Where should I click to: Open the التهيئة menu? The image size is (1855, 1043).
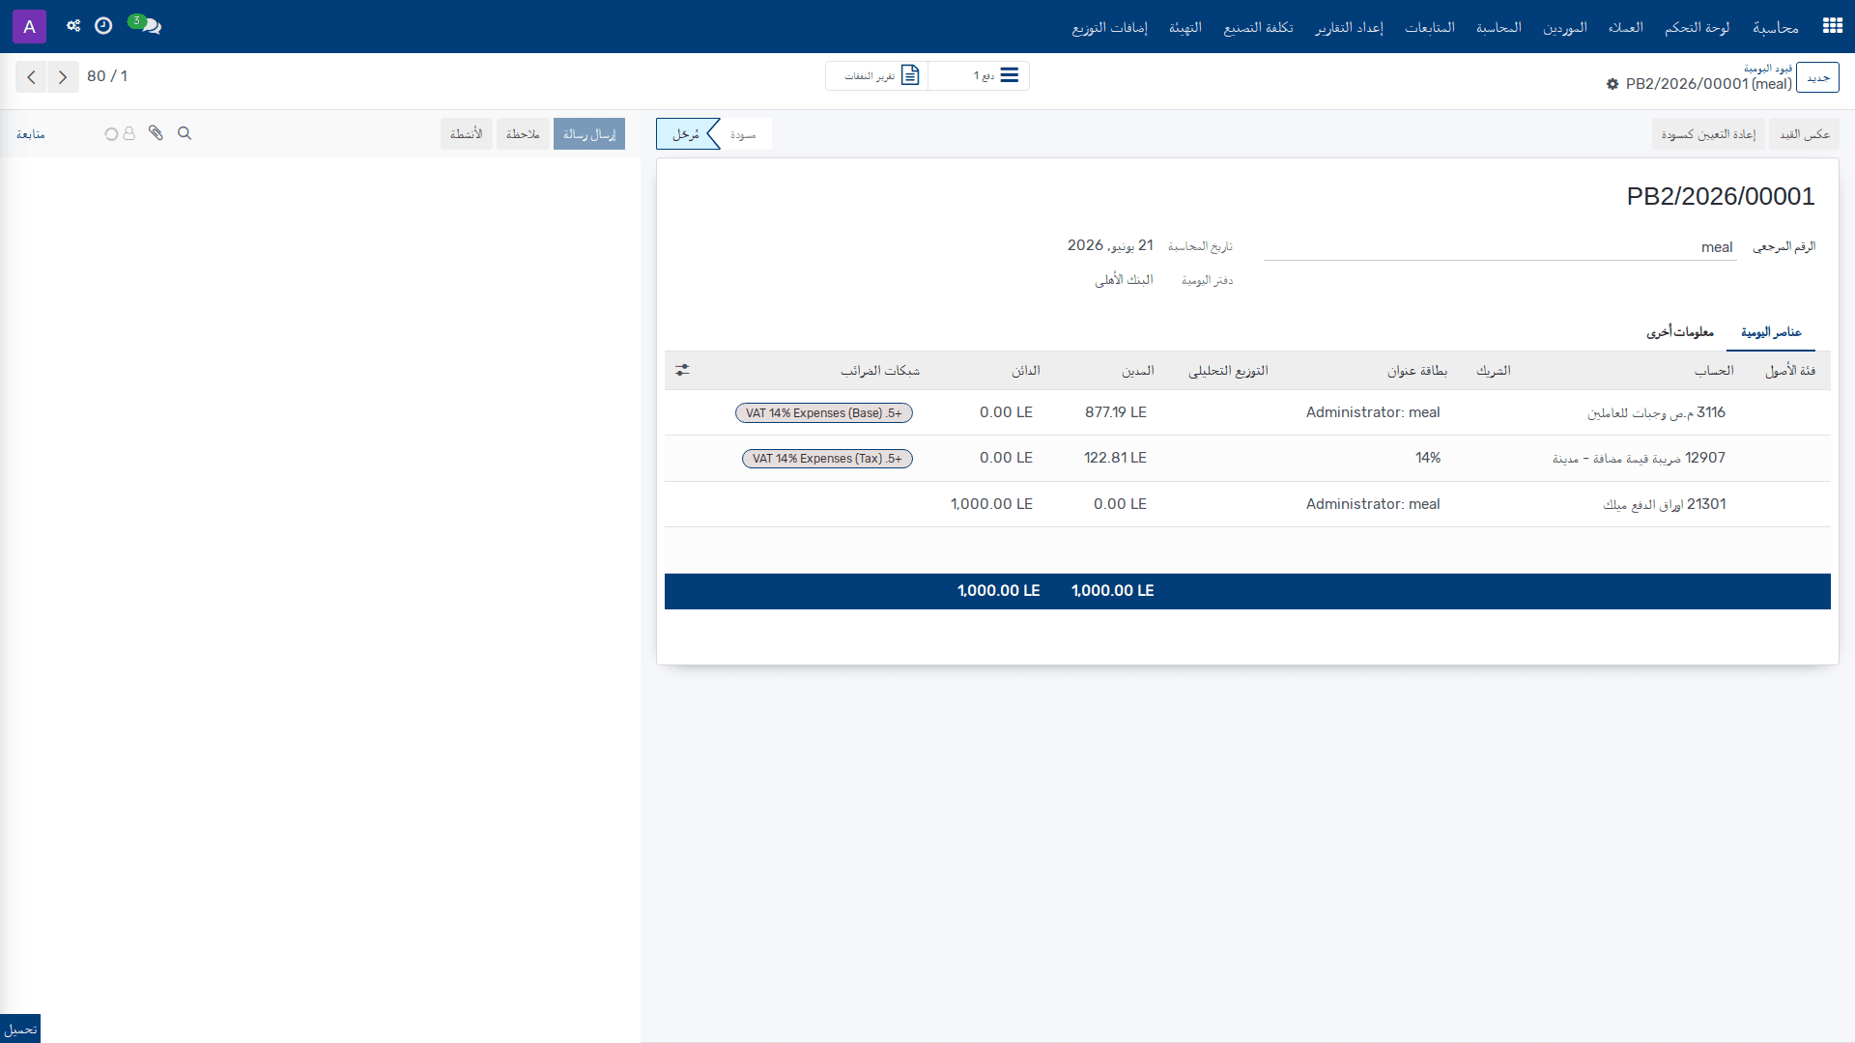tap(1185, 27)
